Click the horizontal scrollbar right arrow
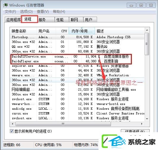This screenshot has height=150, width=158. click(x=142, y=124)
